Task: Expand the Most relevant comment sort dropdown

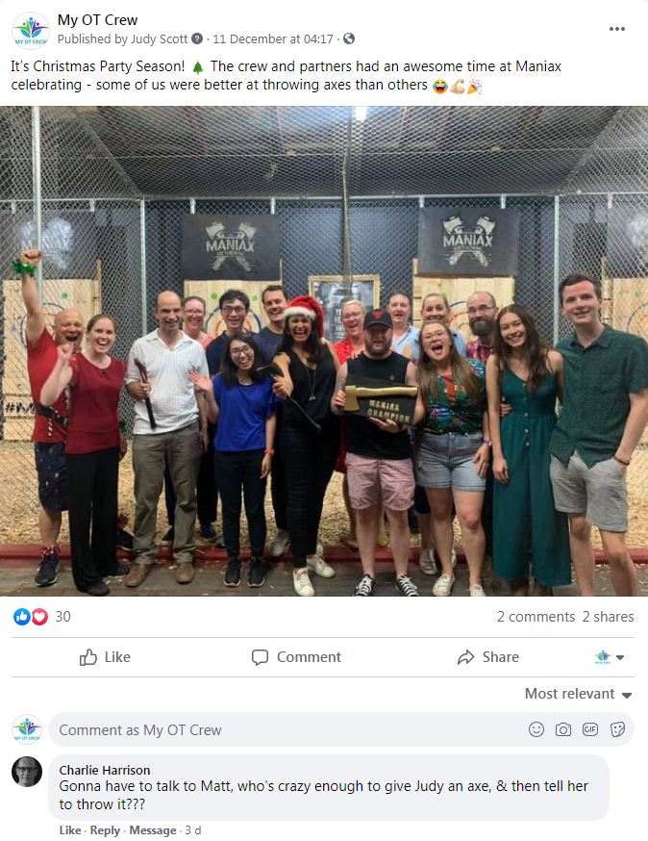Action: click(x=579, y=694)
